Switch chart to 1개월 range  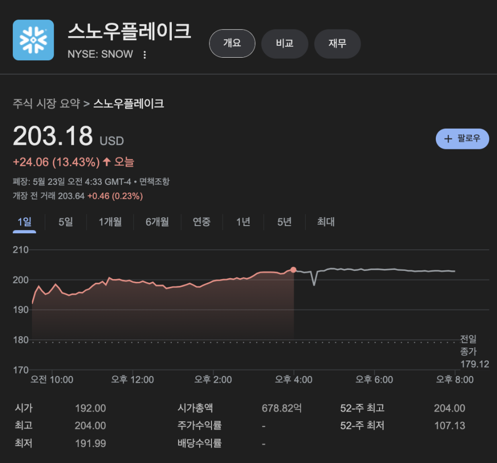click(x=110, y=222)
